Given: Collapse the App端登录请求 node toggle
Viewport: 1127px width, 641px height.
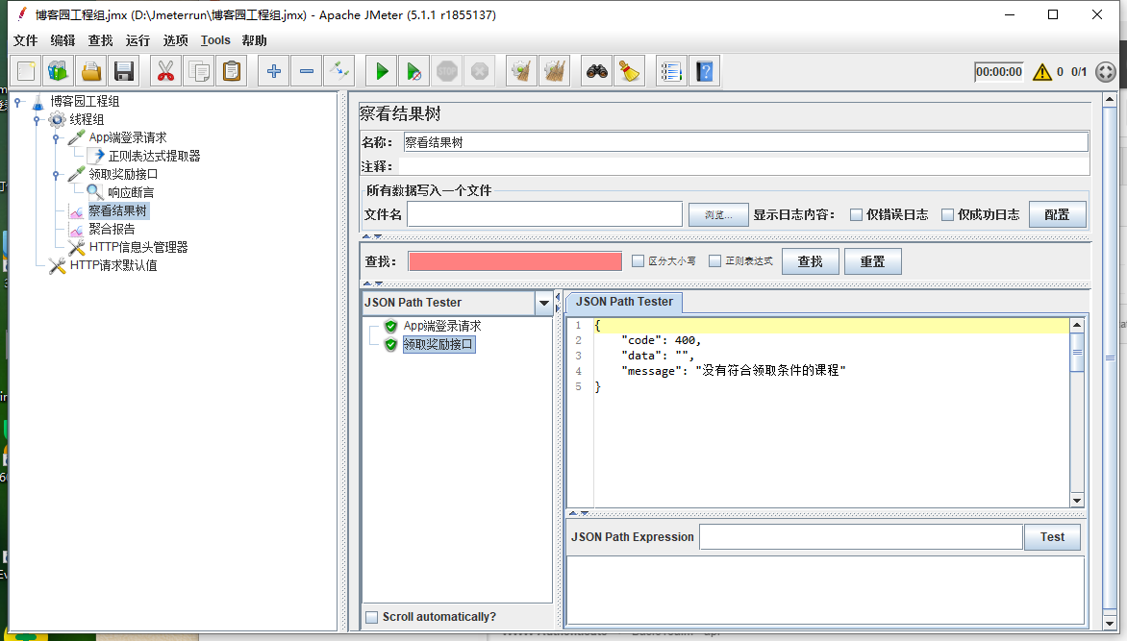Looking at the screenshot, I should pos(56,138).
